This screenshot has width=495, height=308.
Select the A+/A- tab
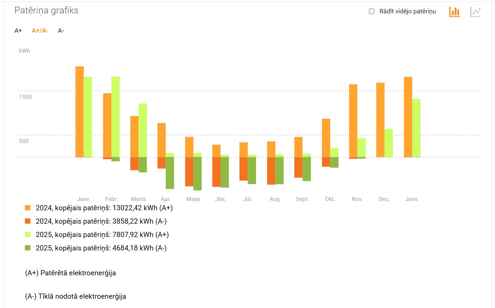pos(40,31)
